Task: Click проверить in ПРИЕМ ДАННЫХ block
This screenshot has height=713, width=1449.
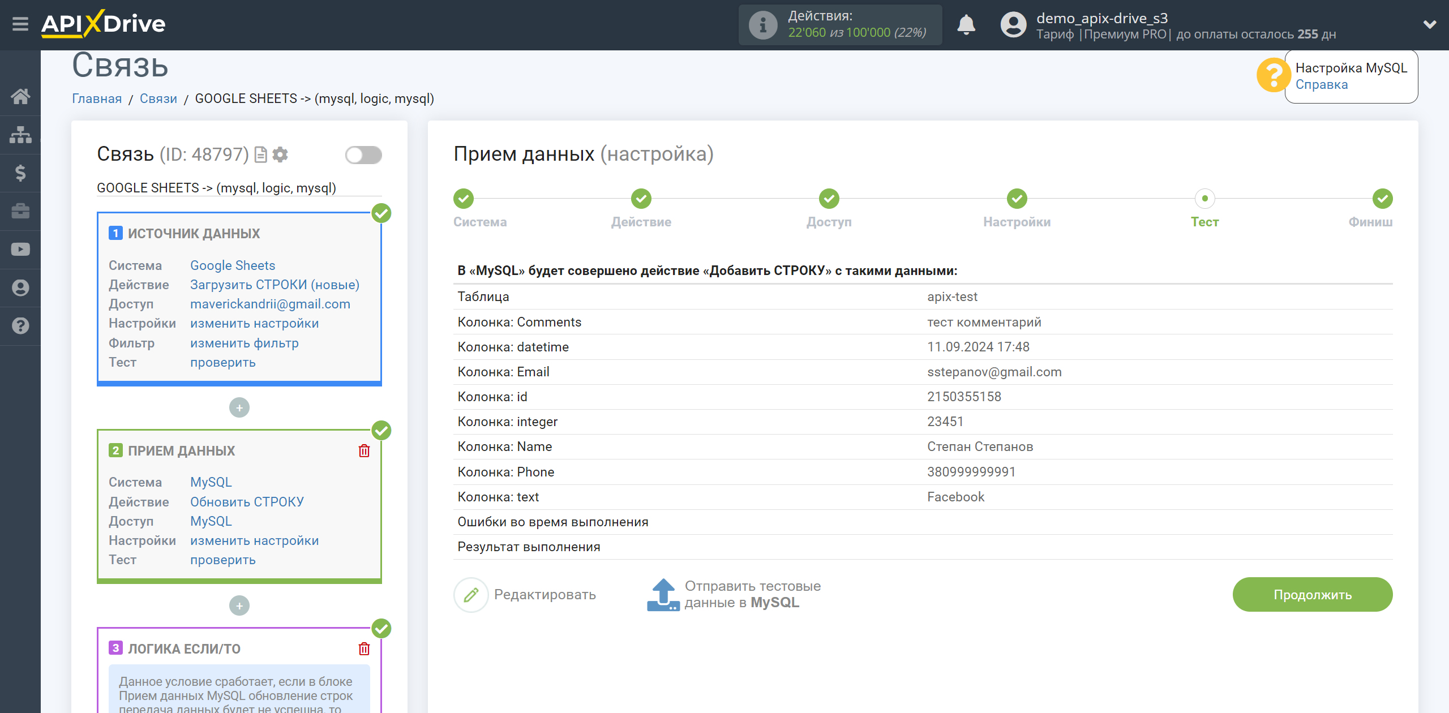Action: (223, 560)
